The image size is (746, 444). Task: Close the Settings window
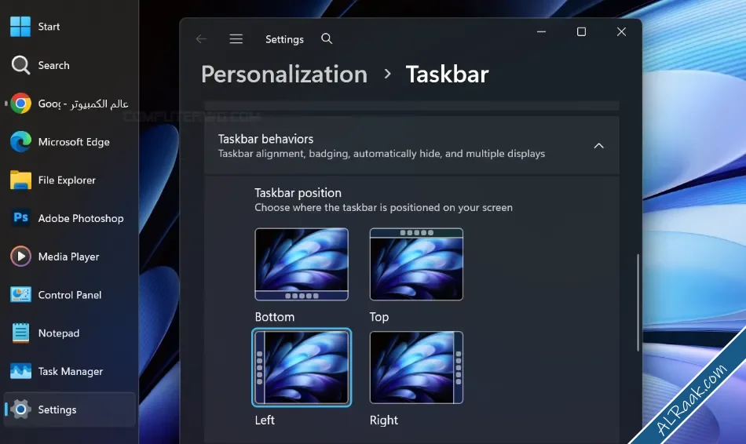coord(621,32)
